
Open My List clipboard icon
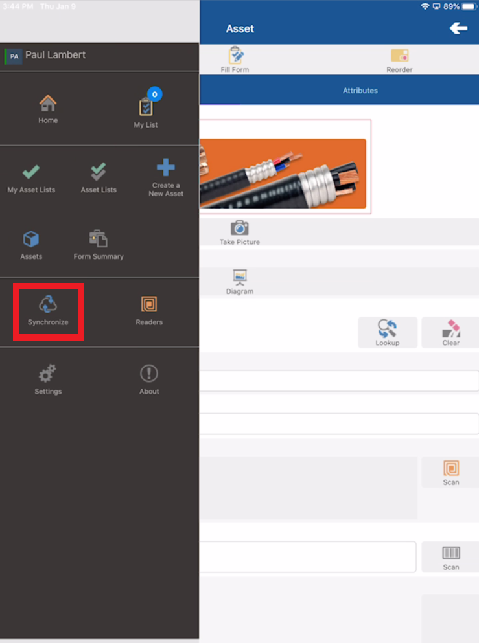coord(146,107)
